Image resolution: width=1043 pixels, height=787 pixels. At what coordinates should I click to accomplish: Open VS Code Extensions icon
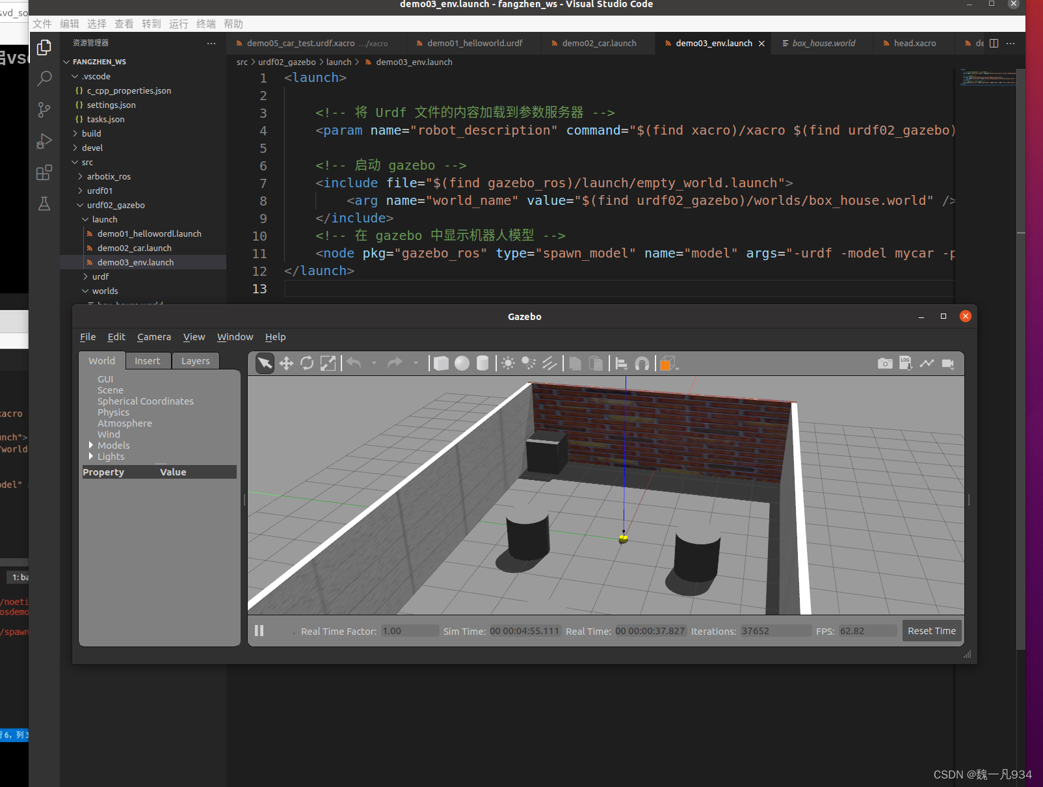[44, 172]
